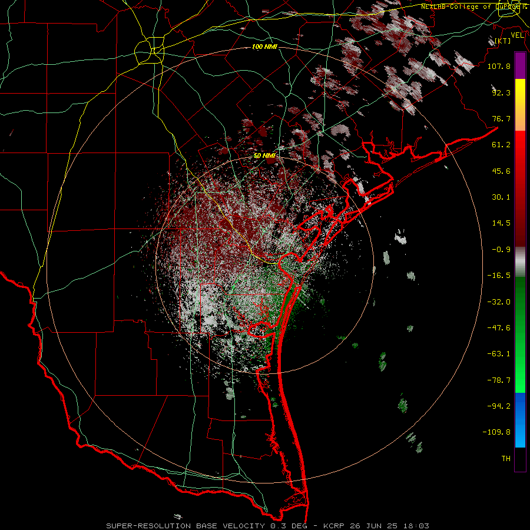Click the -32.0 velocity scale value

click(499, 302)
